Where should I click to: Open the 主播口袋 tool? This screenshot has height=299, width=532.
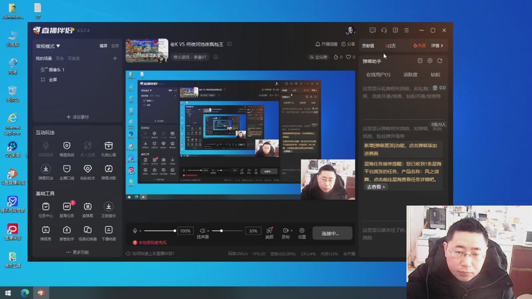click(x=67, y=171)
